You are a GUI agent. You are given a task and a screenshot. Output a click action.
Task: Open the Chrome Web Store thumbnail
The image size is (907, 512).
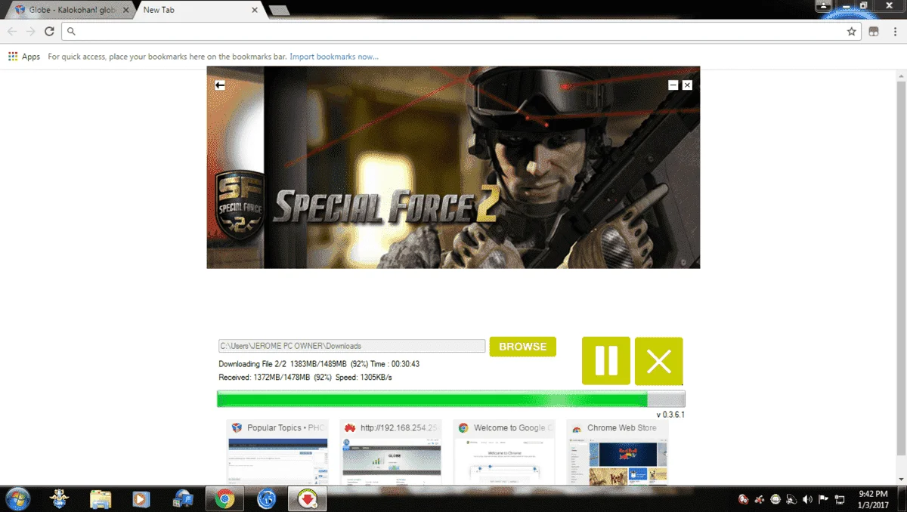[x=618, y=452]
